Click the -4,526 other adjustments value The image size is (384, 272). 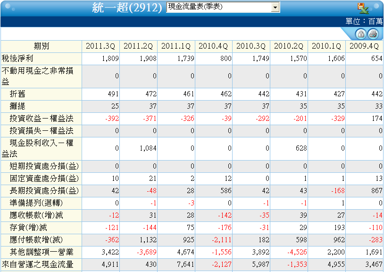click(297, 252)
